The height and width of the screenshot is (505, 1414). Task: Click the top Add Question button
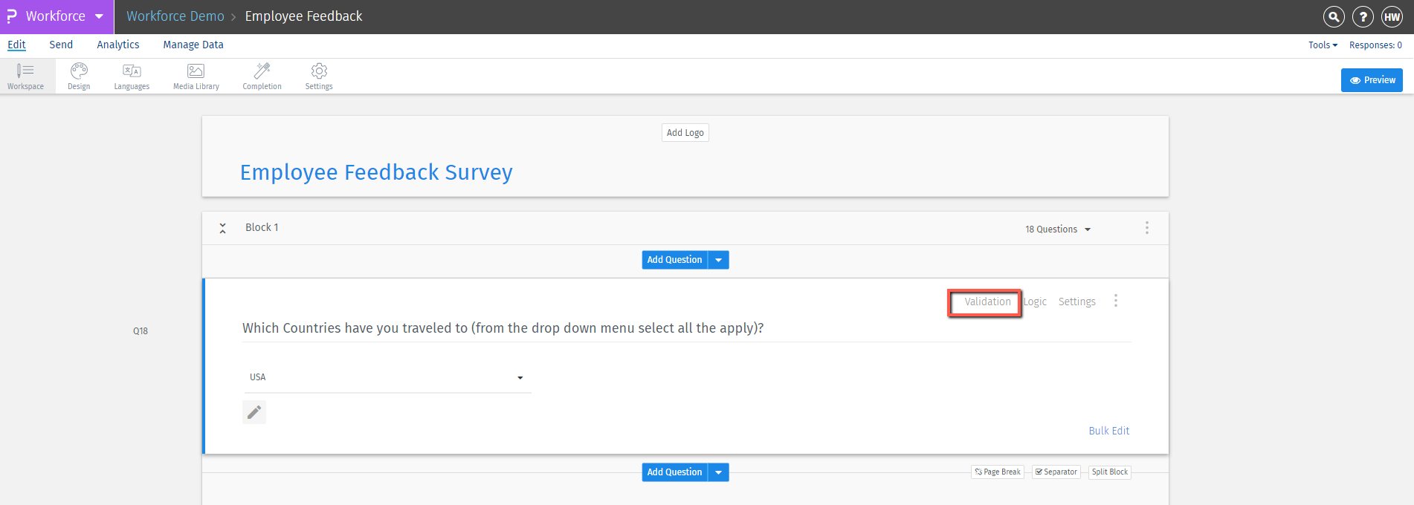tap(674, 260)
